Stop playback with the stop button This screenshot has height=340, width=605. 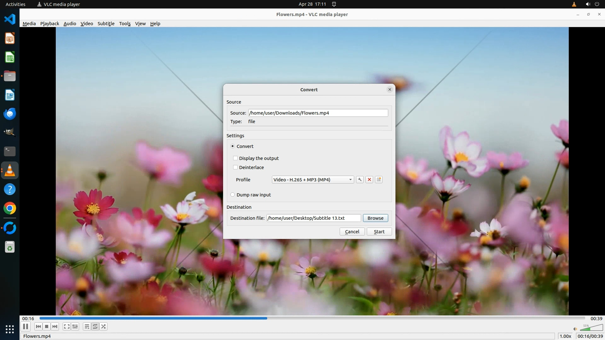[47, 326]
